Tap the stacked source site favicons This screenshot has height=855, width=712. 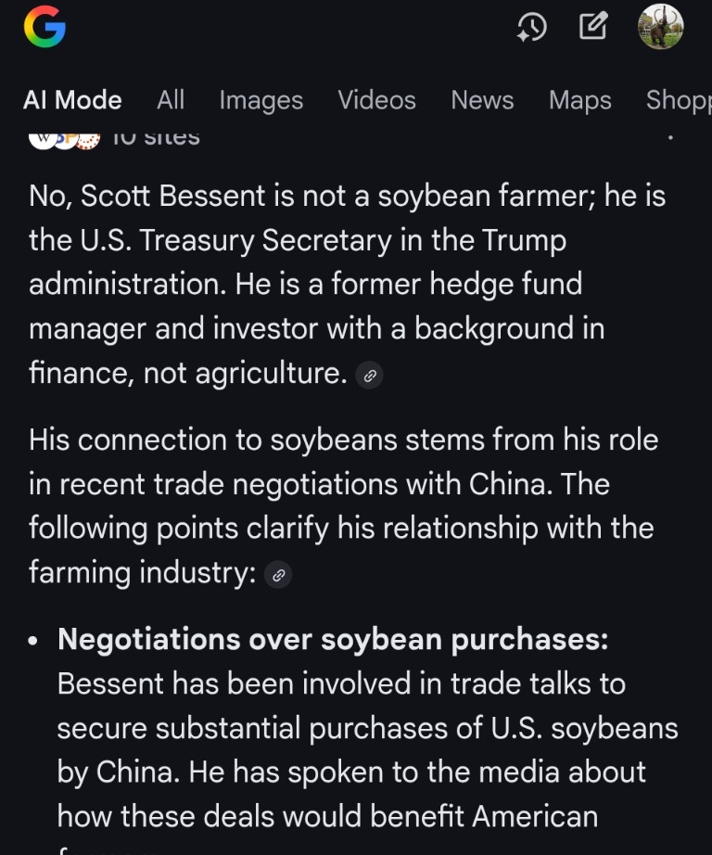point(63,139)
